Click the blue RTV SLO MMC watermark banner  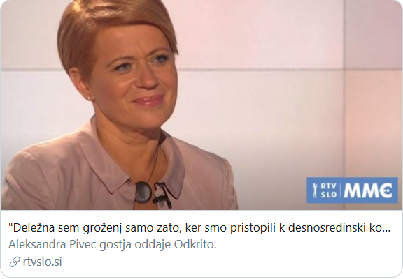[352, 190]
